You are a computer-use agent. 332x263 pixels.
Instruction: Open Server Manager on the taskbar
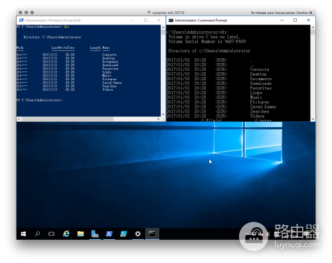95,234
